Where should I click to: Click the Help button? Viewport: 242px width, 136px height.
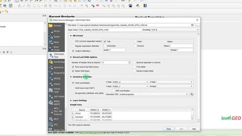[194, 129]
